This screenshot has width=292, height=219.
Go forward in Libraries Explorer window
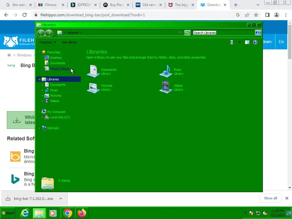click(x=49, y=33)
